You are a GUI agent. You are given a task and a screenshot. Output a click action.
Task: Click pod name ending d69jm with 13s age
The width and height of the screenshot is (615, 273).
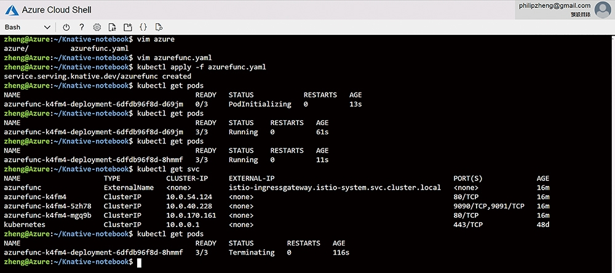tap(93, 104)
